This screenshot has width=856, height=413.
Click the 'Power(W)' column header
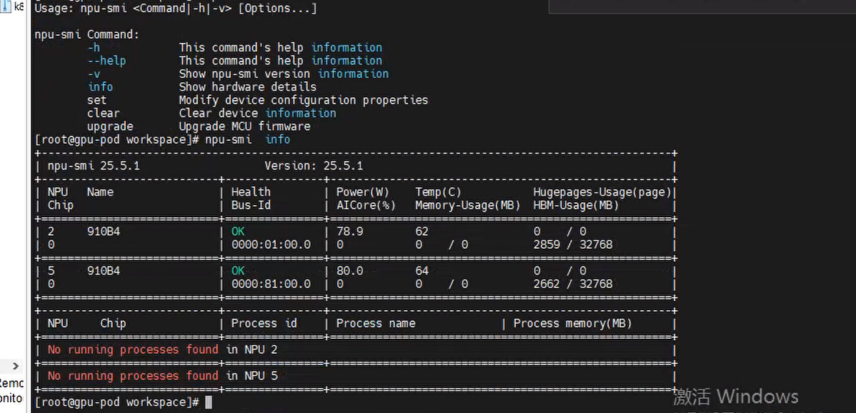click(x=362, y=192)
